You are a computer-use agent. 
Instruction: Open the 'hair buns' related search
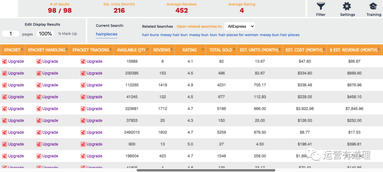pyautogui.click(x=150, y=35)
